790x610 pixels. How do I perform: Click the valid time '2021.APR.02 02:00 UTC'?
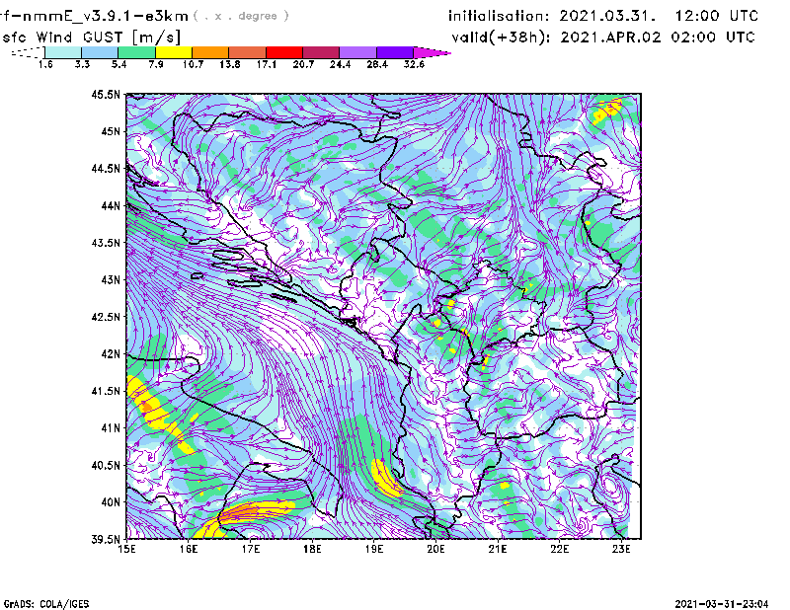pyautogui.click(x=658, y=38)
